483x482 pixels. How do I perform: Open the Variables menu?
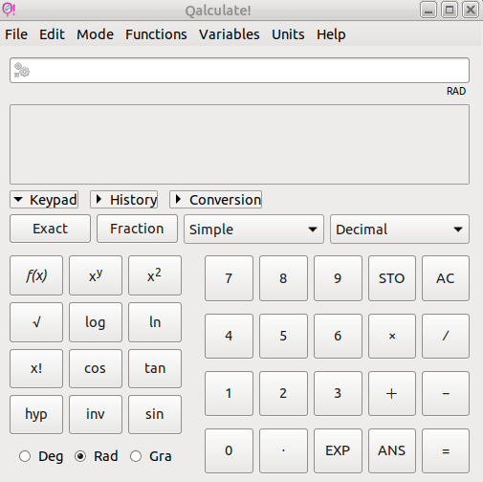[x=230, y=34]
